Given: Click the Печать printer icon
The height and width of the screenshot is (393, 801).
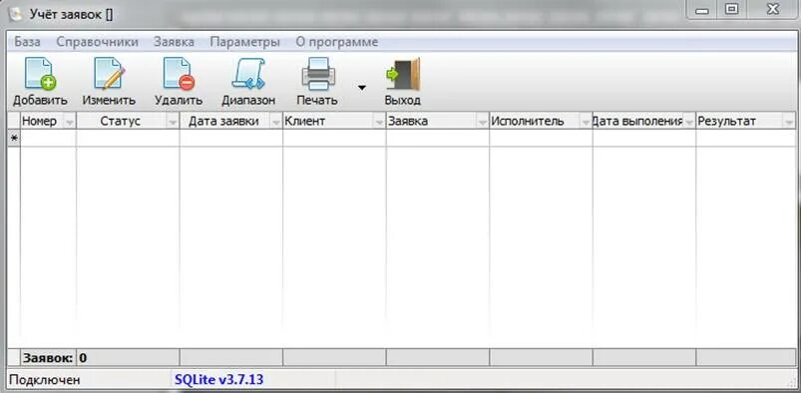Looking at the screenshot, I should coord(318,74).
